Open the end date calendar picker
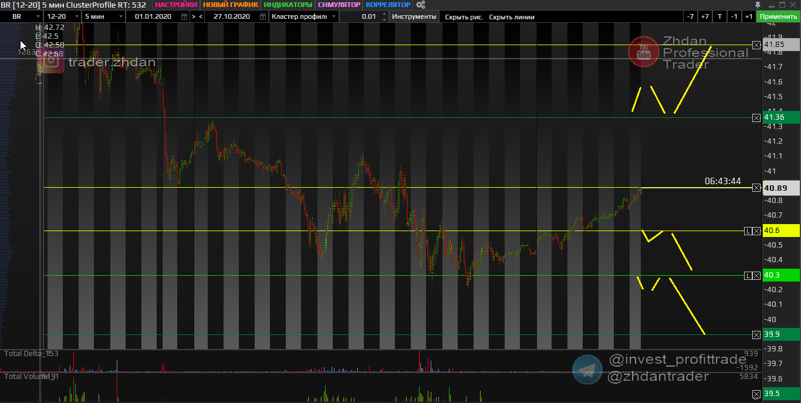801x403 pixels. [262, 16]
